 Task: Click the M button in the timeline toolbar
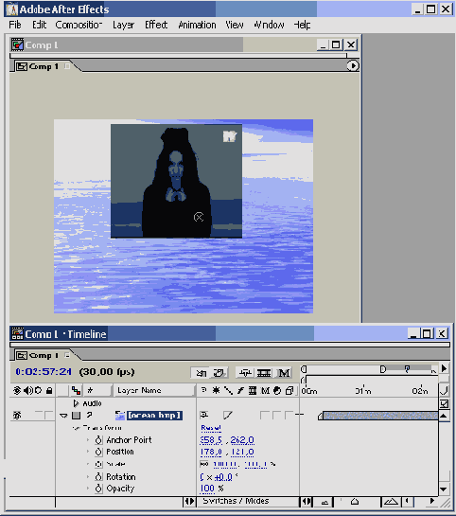284,373
